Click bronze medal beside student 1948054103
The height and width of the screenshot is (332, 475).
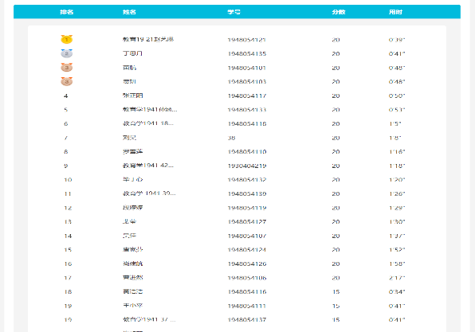(x=67, y=81)
